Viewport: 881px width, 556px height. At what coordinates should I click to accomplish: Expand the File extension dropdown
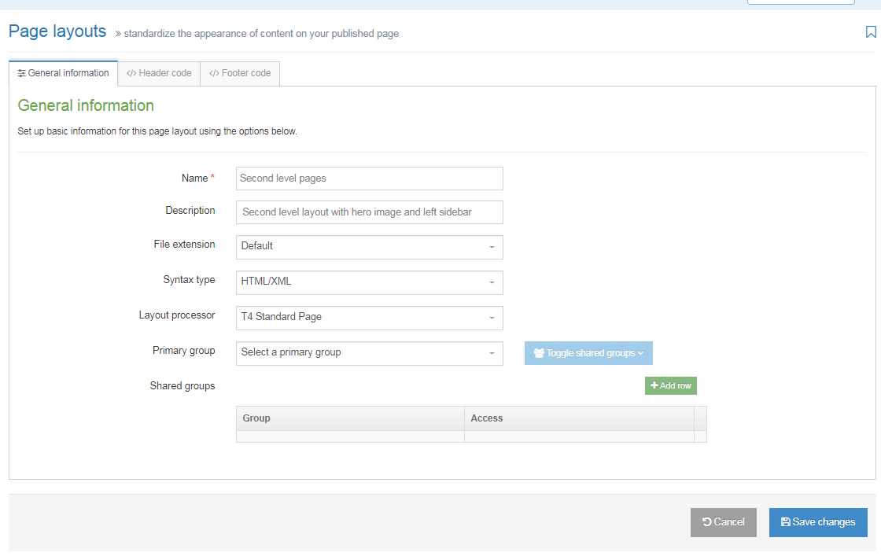[369, 247]
